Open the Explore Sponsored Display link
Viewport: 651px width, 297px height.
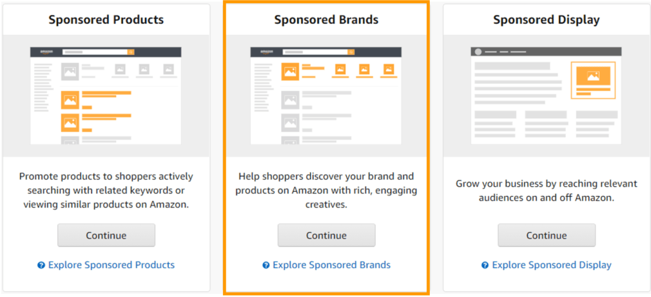pos(551,265)
